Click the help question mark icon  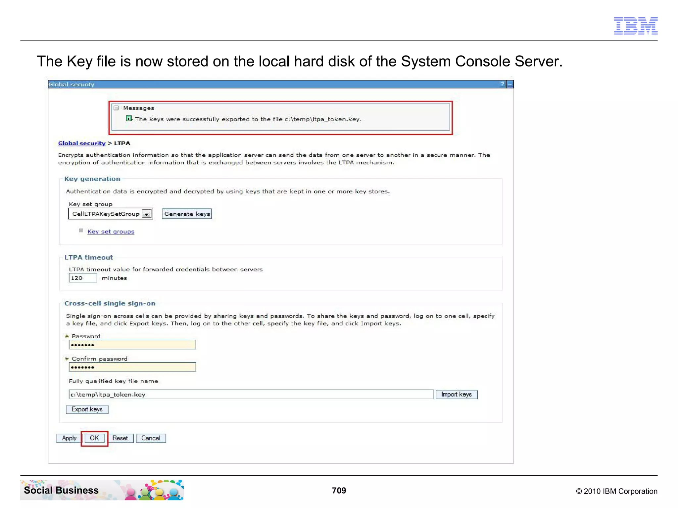coord(502,84)
